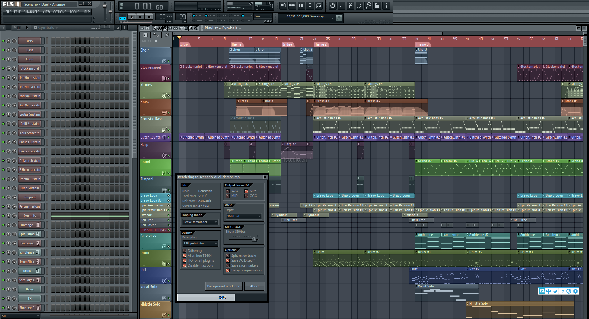Toggle HQ for all plugins checkbox
The height and width of the screenshot is (319, 589).
click(x=184, y=260)
